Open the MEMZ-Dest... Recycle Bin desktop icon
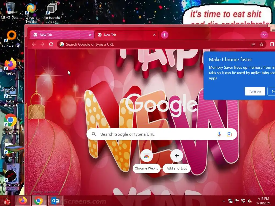 (x=10, y=11)
